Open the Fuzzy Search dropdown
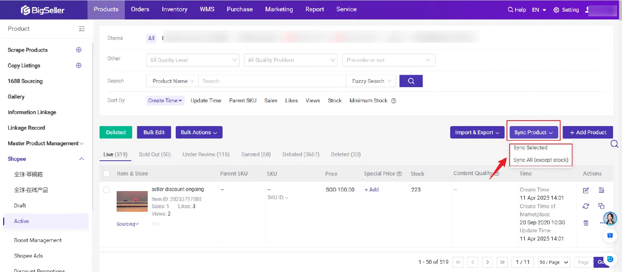This screenshot has height=272, width=622. tap(371, 81)
